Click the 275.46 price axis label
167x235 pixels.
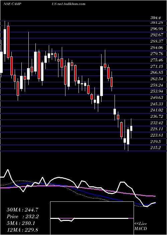point(157,60)
